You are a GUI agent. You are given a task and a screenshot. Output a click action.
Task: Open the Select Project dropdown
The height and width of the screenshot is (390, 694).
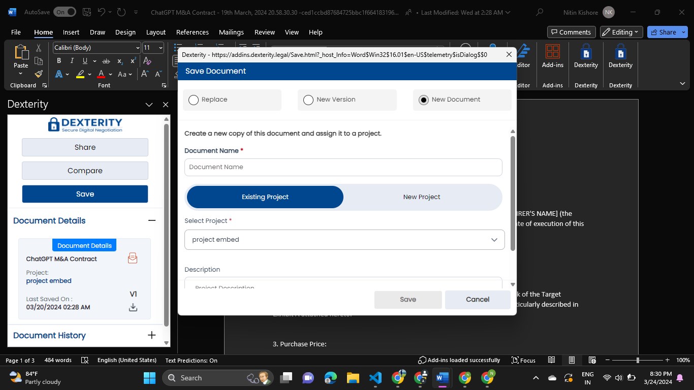[x=344, y=240]
